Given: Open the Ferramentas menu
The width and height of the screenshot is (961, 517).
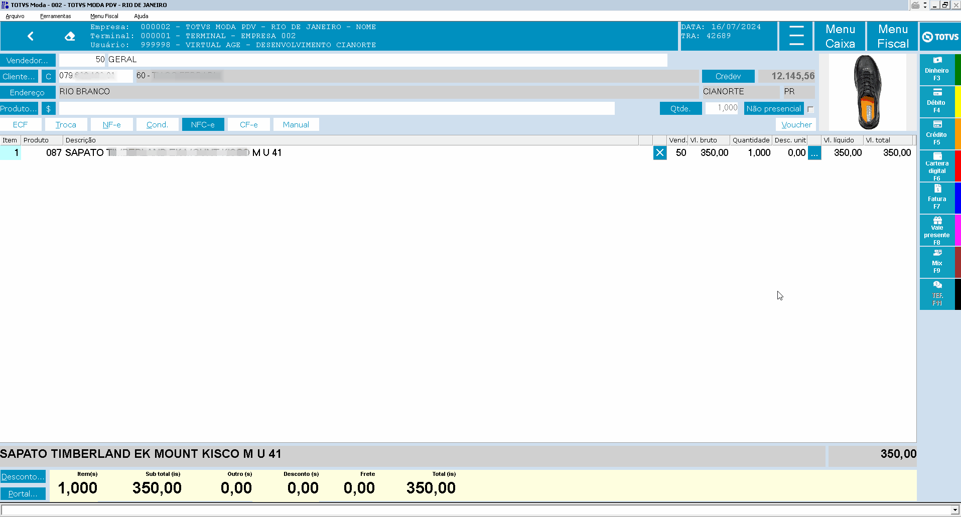Looking at the screenshot, I should click(56, 16).
